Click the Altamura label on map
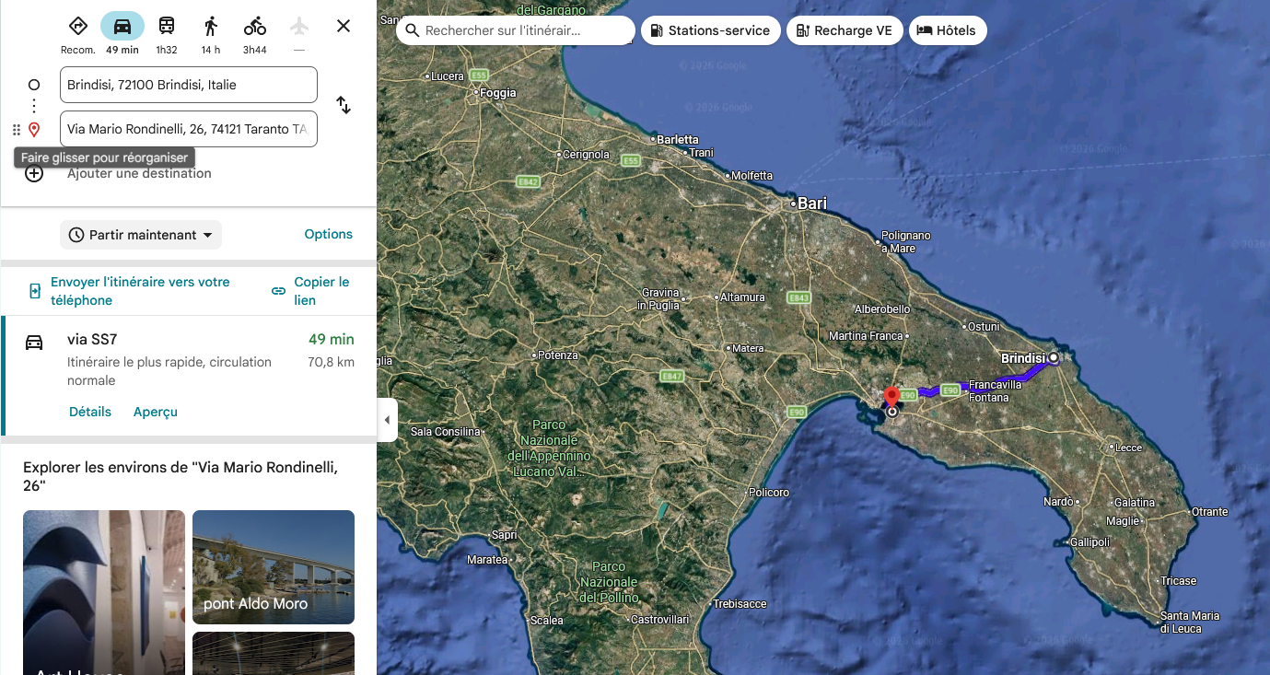Image resolution: width=1270 pixels, height=675 pixels. (x=742, y=297)
